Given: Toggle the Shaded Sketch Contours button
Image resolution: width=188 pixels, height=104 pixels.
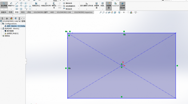Looking at the screenshot, I should point(122,6).
